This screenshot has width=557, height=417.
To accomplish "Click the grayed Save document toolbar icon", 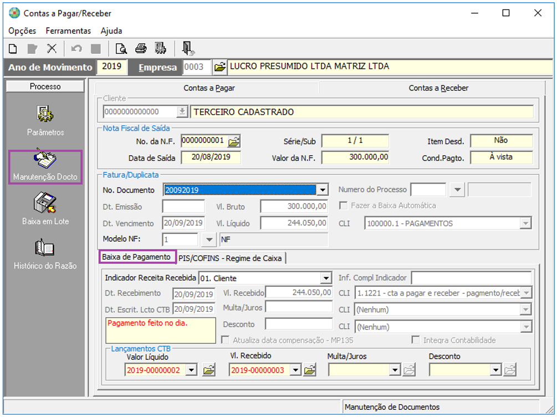I will (x=32, y=49).
